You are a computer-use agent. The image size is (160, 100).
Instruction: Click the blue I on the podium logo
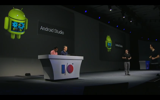point(63,69)
